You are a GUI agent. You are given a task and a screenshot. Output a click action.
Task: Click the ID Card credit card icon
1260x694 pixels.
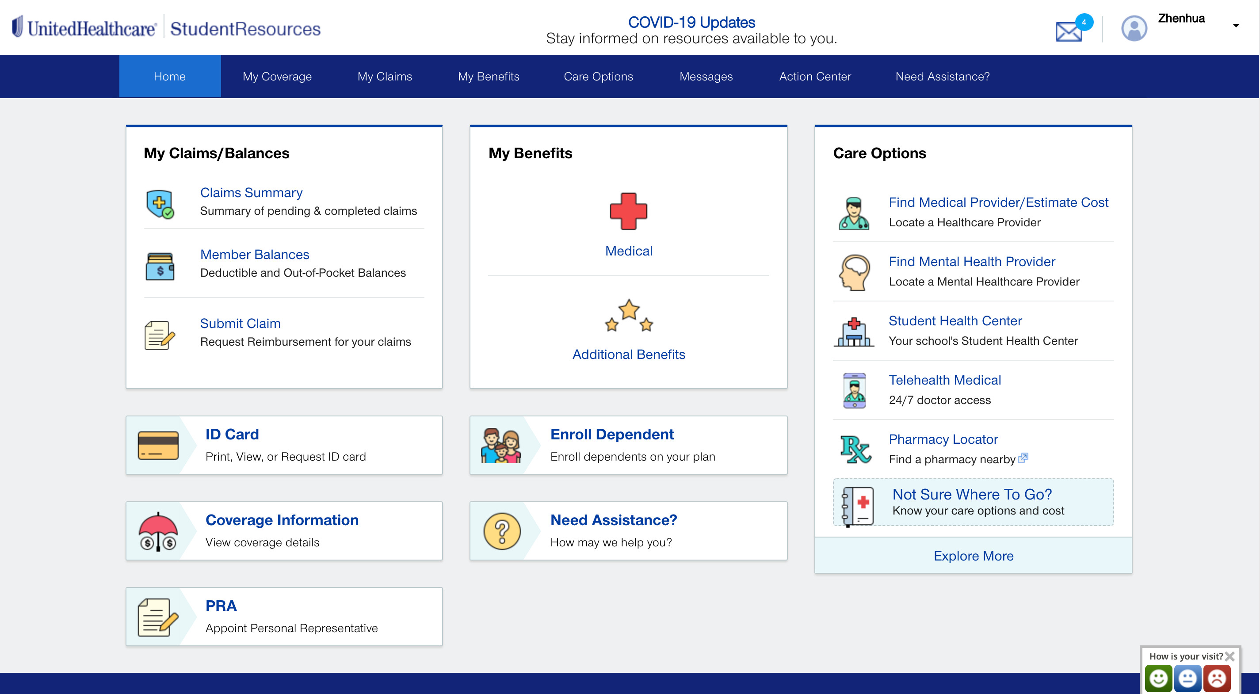click(x=158, y=445)
